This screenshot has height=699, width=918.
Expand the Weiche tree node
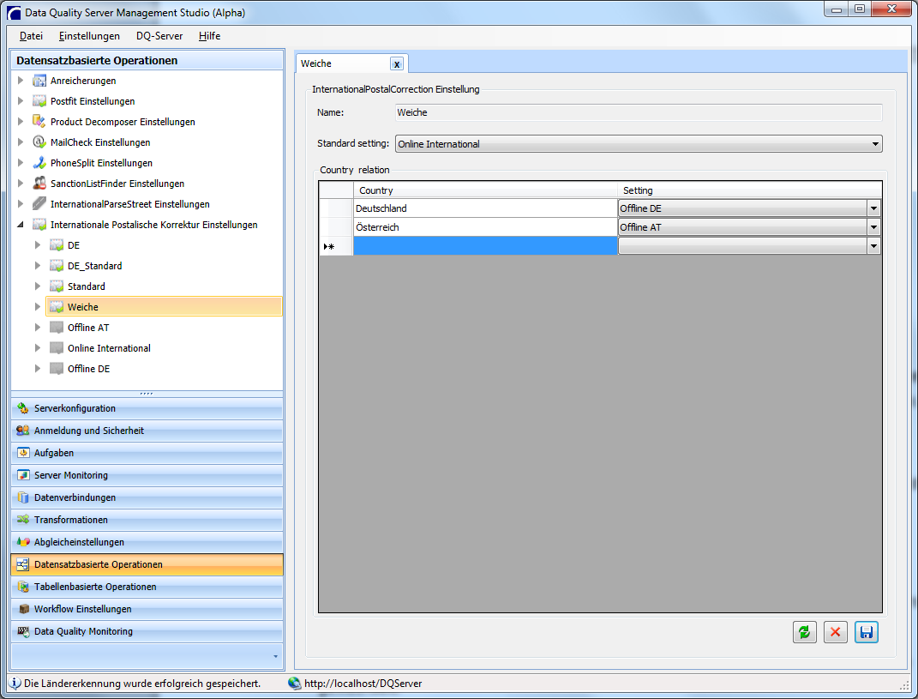click(x=38, y=307)
